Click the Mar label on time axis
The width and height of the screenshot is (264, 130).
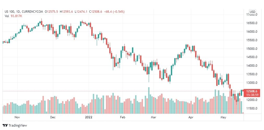click(x=153, y=117)
